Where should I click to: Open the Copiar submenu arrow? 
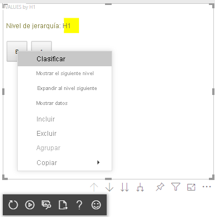(x=98, y=162)
